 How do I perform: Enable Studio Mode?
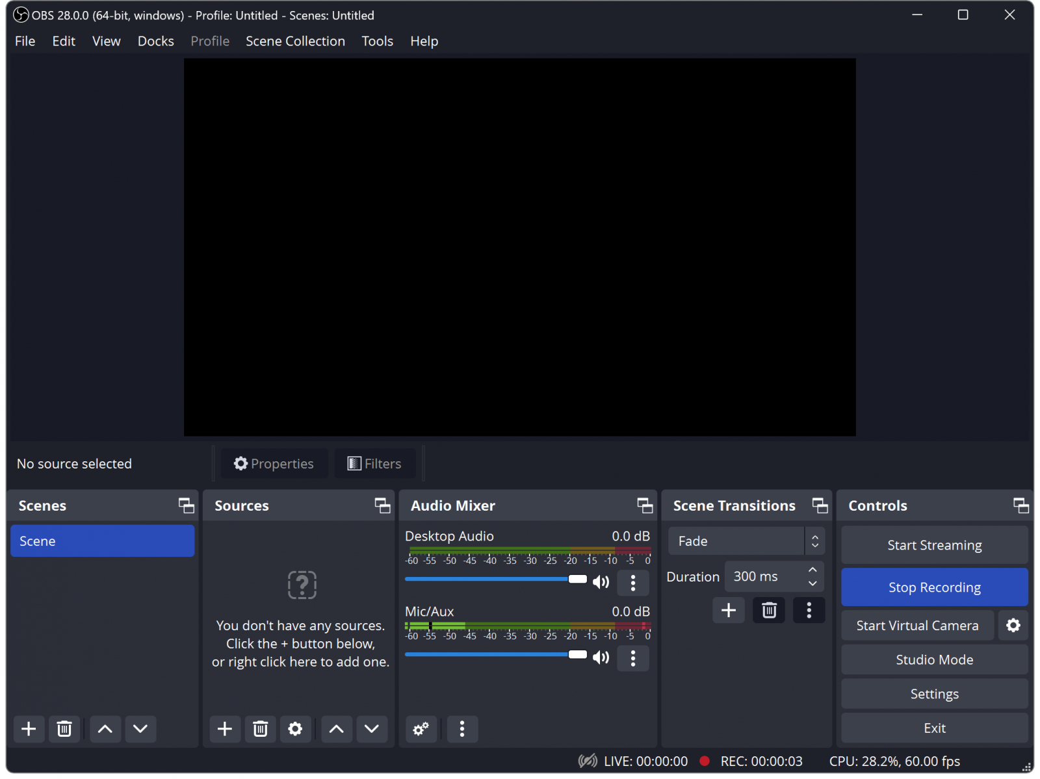coord(935,659)
